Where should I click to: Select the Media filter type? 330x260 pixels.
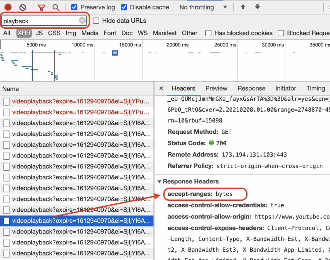[x=90, y=33]
